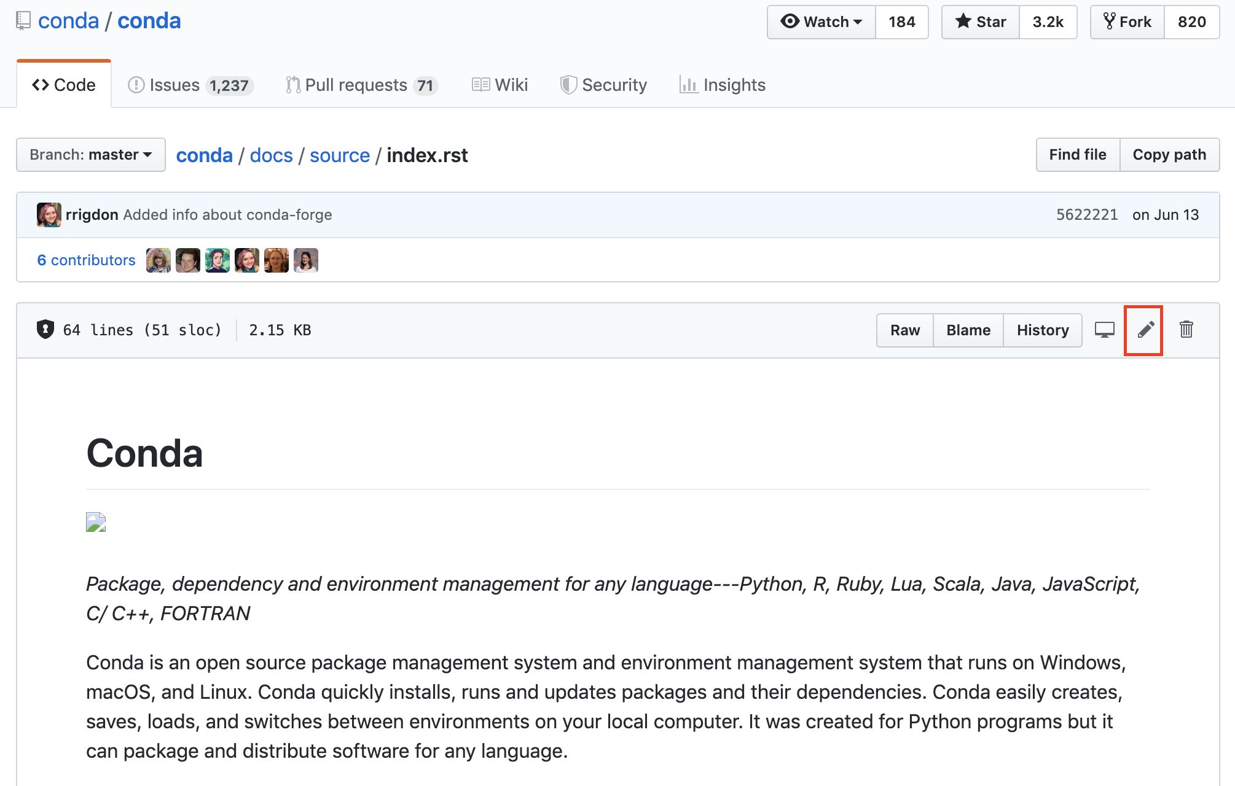
Task: Open rendered view with the display icon
Action: click(x=1104, y=330)
